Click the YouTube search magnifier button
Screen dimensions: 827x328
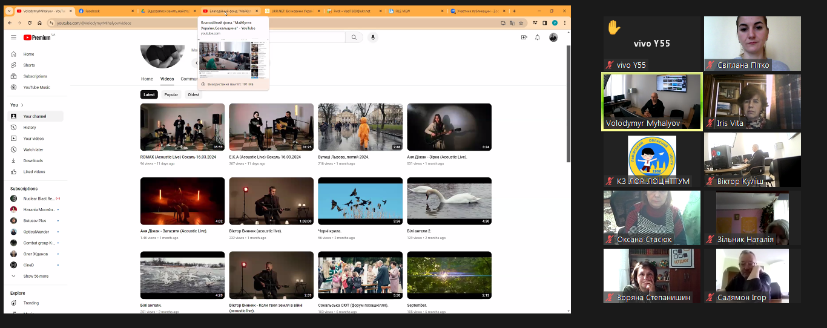pyautogui.click(x=354, y=38)
